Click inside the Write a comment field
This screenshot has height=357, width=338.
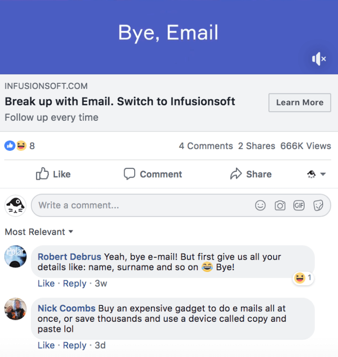(141, 205)
